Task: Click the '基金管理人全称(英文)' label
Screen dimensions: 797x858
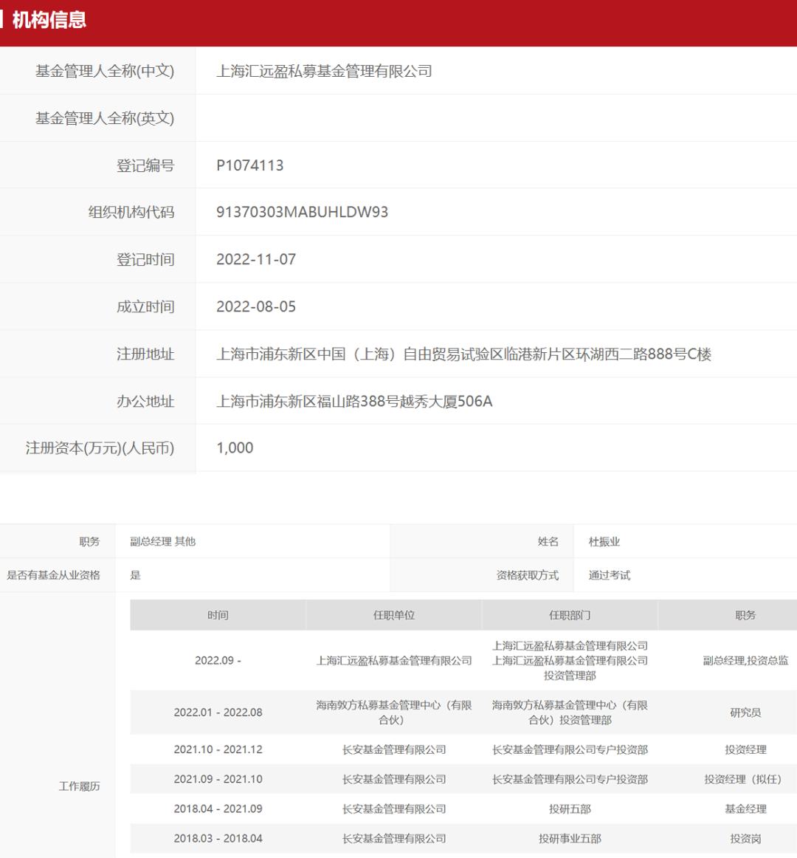Action: (105, 118)
